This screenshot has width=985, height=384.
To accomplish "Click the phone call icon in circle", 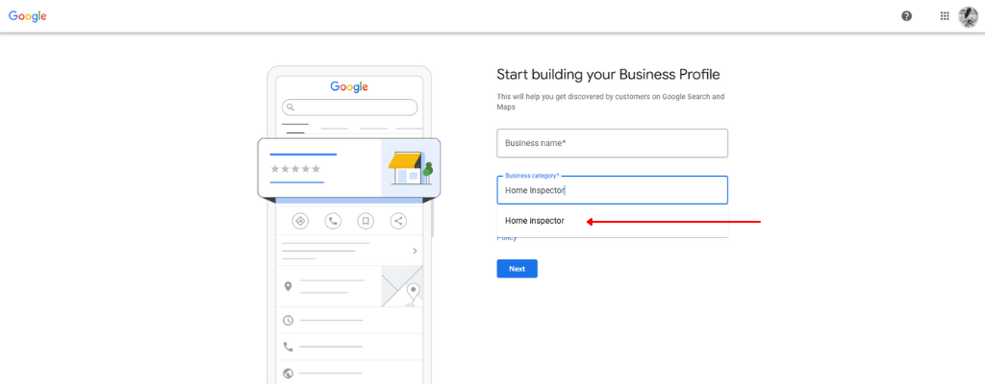I will point(333,221).
